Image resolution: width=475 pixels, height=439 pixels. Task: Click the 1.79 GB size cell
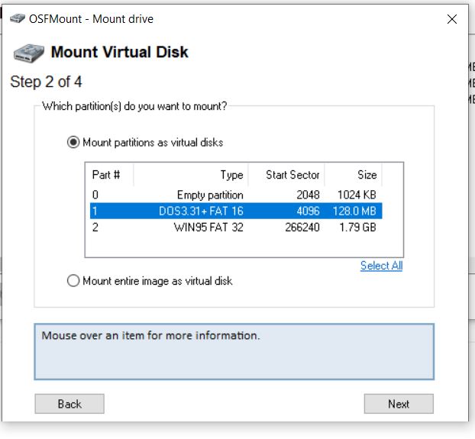coord(357,227)
